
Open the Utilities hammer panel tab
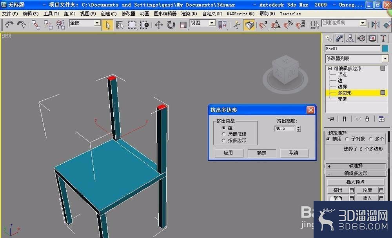[383, 38]
